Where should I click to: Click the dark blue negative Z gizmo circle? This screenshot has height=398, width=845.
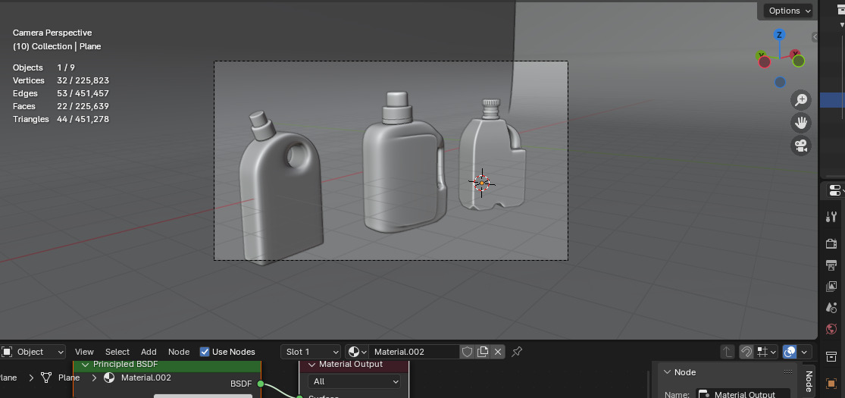click(x=780, y=83)
